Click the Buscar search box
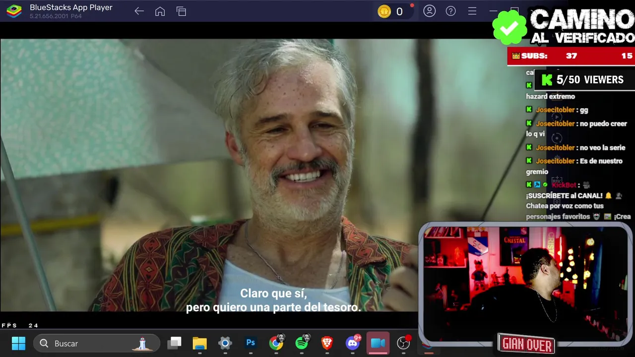Viewport: 635px width, 357px height. tap(97, 343)
